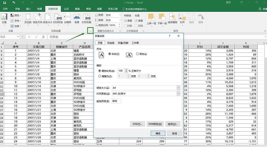Open the 高度 height dropdown in ribbon

pyautogui.click(x=120, y=20)
